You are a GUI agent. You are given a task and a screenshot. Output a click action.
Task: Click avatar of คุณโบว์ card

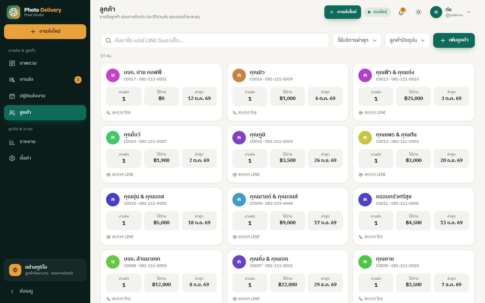[x=113, y=138]
